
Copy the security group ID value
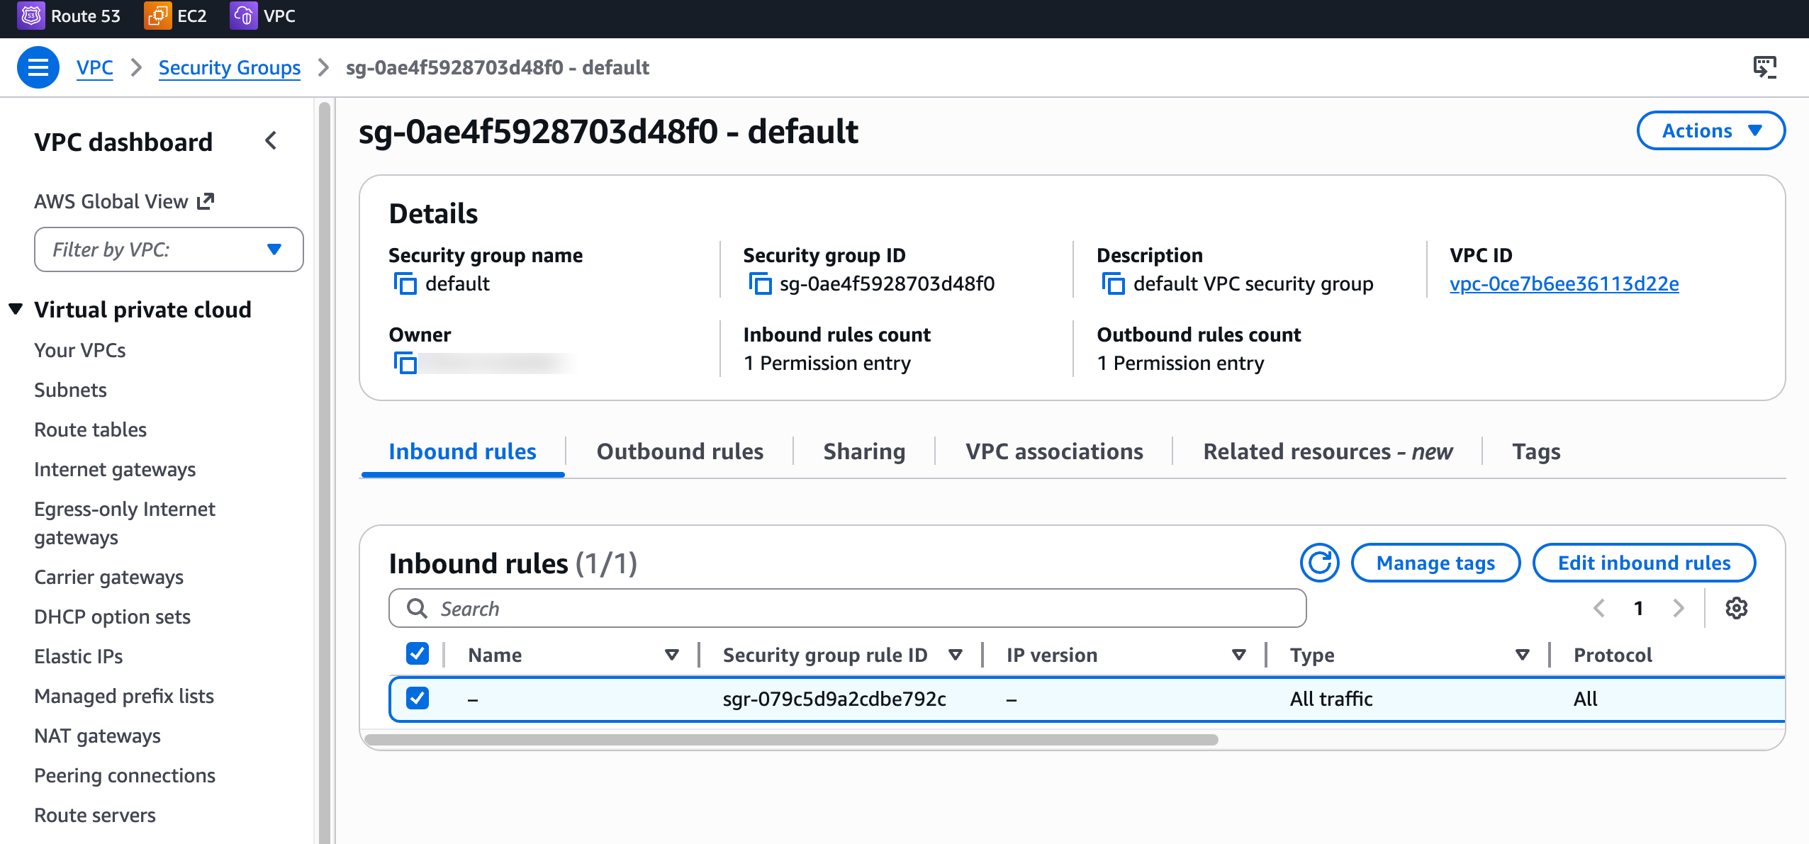tap(759, 284)
